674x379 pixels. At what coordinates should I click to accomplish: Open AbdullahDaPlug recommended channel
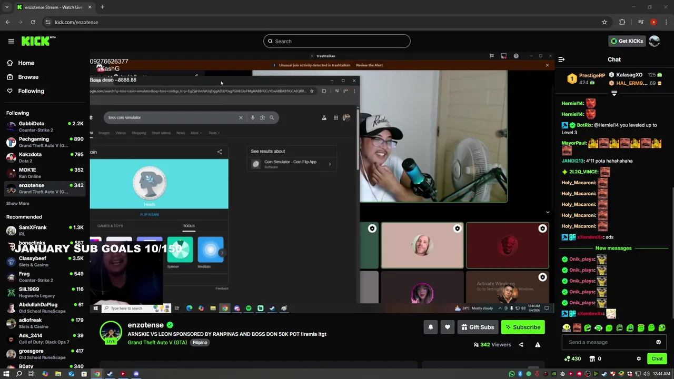click(x=45, y=308)
